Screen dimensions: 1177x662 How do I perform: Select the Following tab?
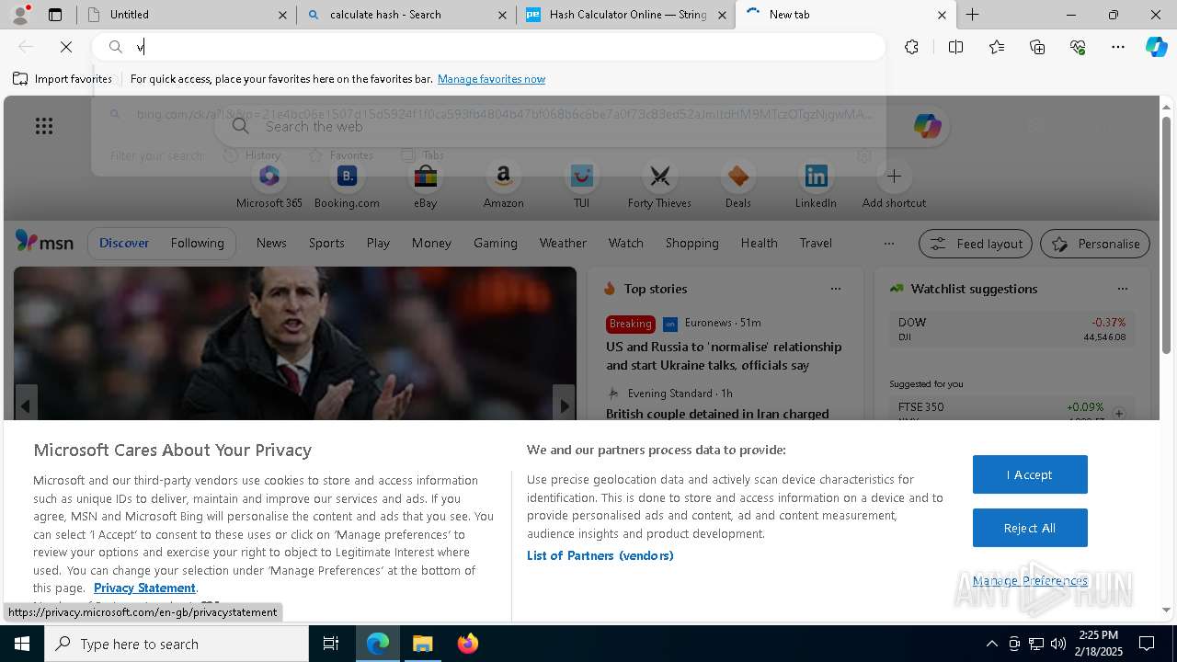click(197, 243)
